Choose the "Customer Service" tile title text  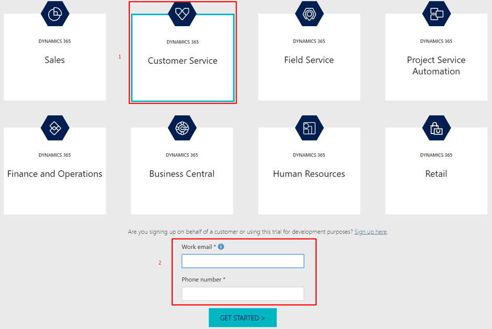coord(183,61)
